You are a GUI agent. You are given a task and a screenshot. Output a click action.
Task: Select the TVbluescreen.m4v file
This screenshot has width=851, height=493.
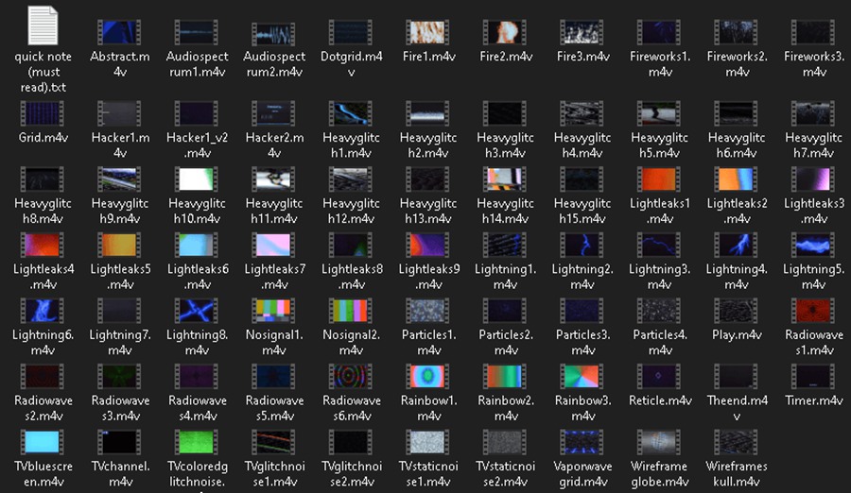click(x=43, y=442)
